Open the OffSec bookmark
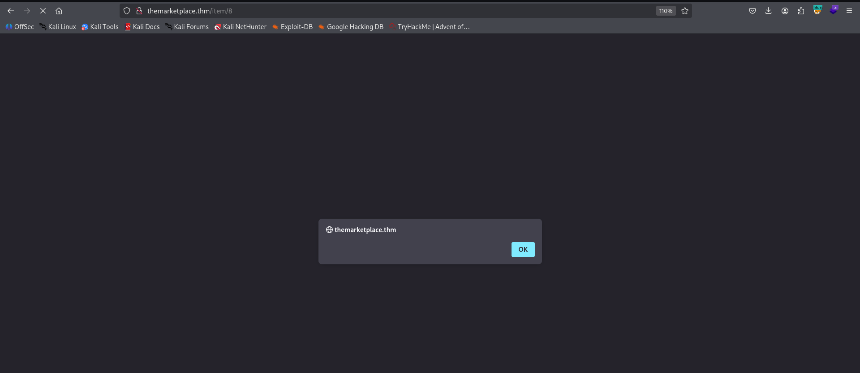This screenshot has height=373, width=860. [20, 27]
